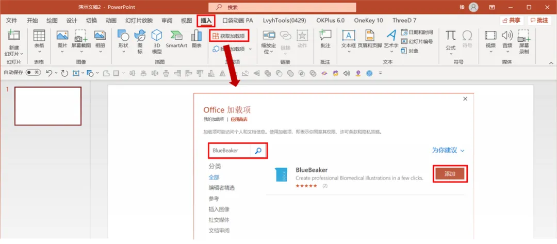This screenshot has height=244, width=557.
Task: Insert a 图片 (Picture)
Action: click(62, 36)
